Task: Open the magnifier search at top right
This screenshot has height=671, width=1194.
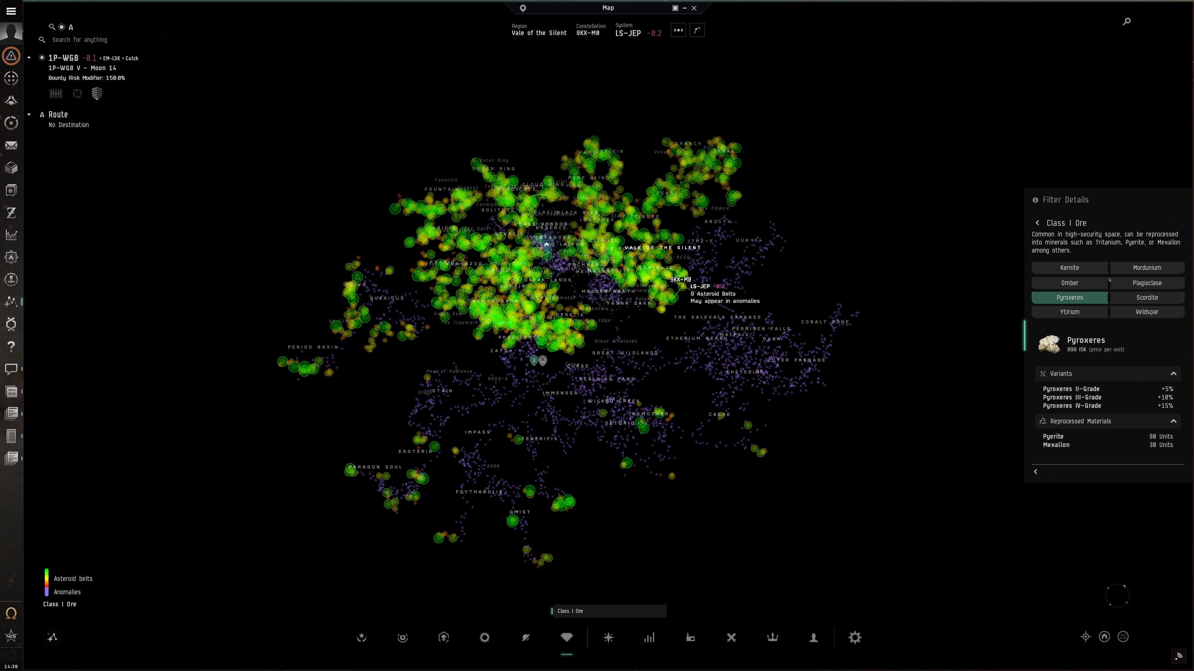Action: pyautogui.click(x=1126, y=21)
